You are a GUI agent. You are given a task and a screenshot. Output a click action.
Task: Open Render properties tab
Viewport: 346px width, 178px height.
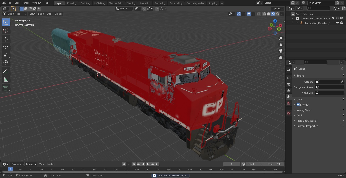tap(289, 78)
